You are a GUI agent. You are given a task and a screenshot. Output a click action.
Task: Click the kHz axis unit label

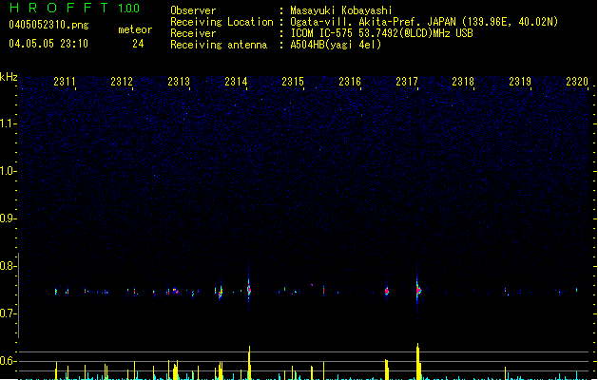(9, 77)
